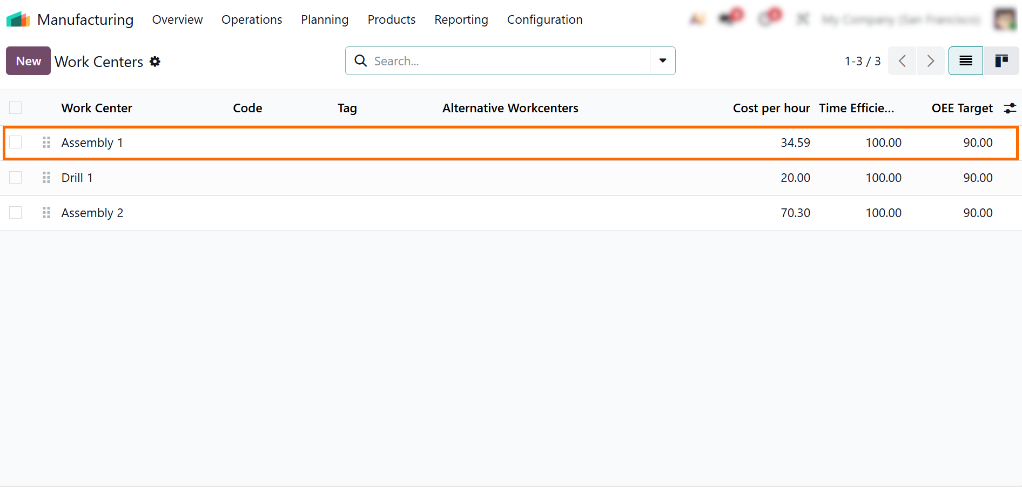Check the Assembly 2 row checkbox

pyautogui.click(x=16, y=213)
